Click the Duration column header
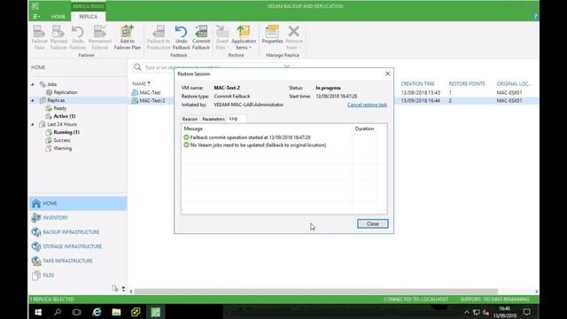The height and width of the screenshot is (319, 567). tap(364, 128)
